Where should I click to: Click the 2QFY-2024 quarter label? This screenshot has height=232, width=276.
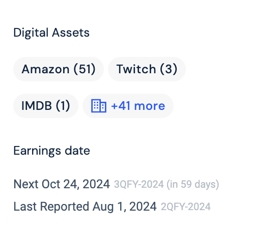[186, 207]
